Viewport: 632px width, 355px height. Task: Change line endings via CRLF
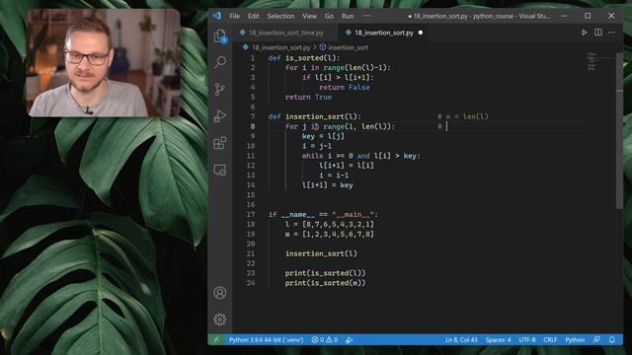pyautogui.click(x=550, y=339)
